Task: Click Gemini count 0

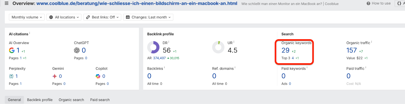Action: [60, 76]
